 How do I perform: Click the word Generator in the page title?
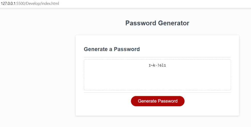(x=174, y=23)
